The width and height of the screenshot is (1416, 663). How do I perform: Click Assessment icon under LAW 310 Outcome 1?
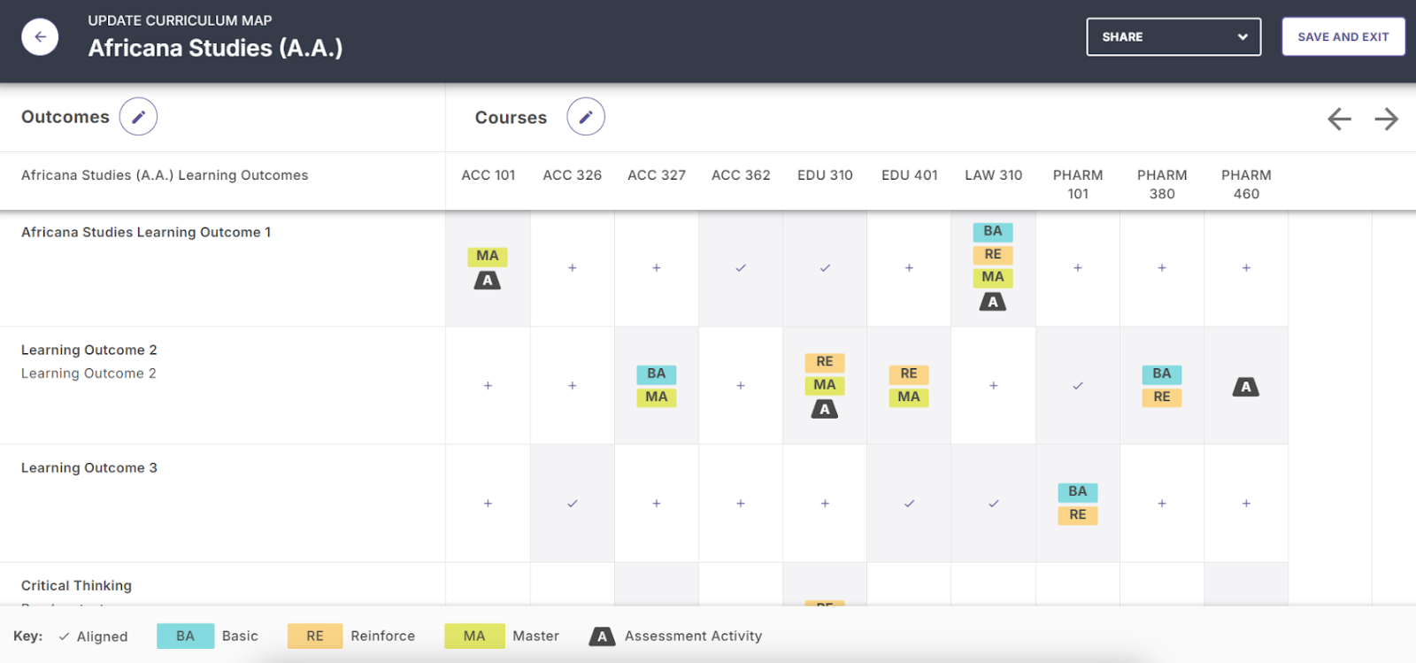993,303
